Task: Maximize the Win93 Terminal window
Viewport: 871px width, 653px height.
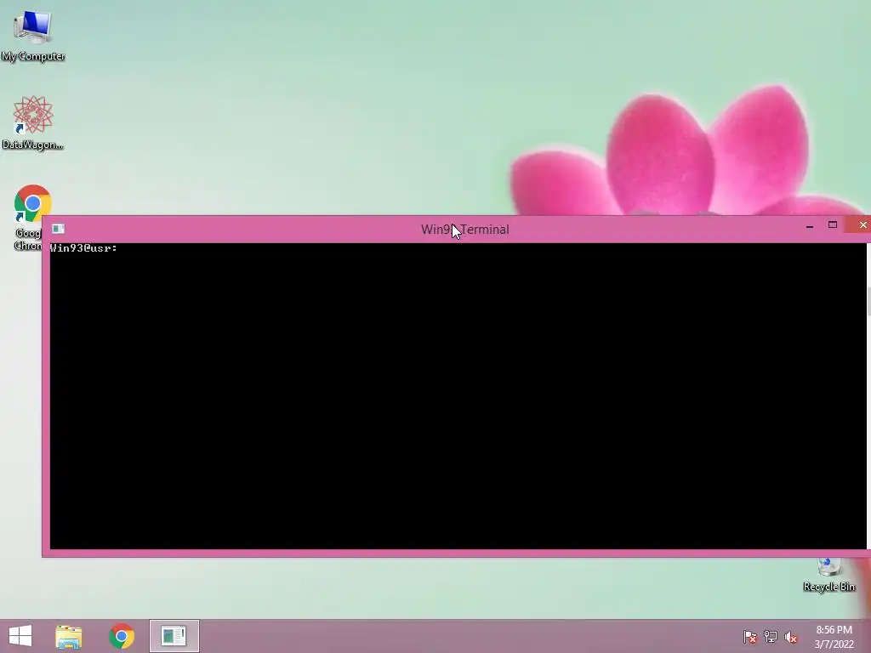Action: click(832, 224)
